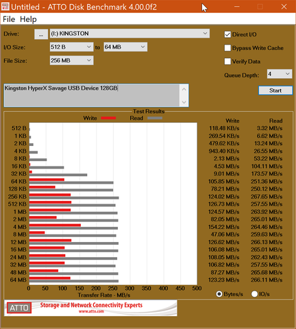Start the benchmark with the Start button

coord(275,90)
